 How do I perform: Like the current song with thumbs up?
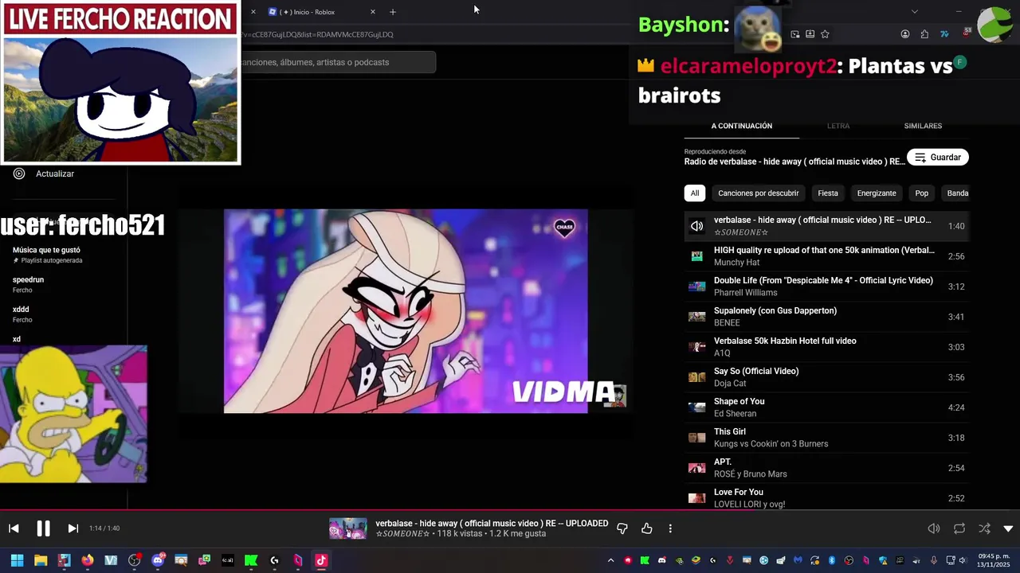tap(647, 528)
